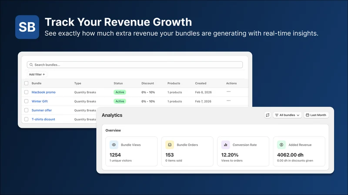Open actions menu for Macbook promo
Image resolution: width=348 pixels, height=195 pixels.
click(x=229, y=91)
